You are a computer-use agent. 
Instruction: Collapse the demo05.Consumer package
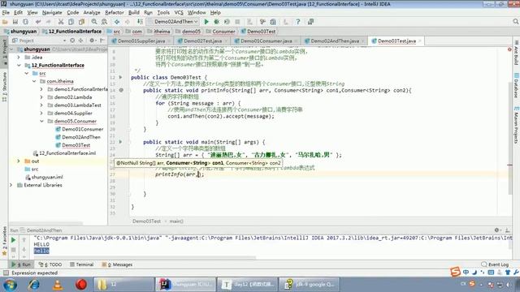pyautogui.click(x=41, y=121)
